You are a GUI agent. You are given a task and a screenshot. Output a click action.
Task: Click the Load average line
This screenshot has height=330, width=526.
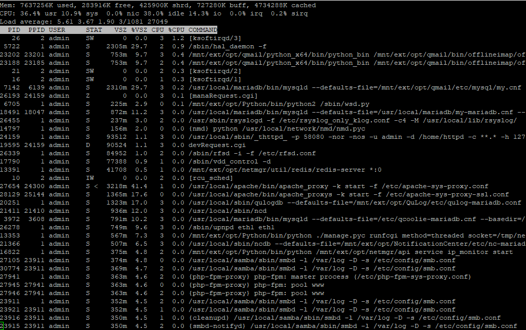[x=84, y=22]
